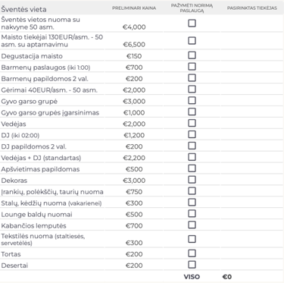Select the Degustacija maisto checkbox

pyautogui.click(x=192, y=55)
